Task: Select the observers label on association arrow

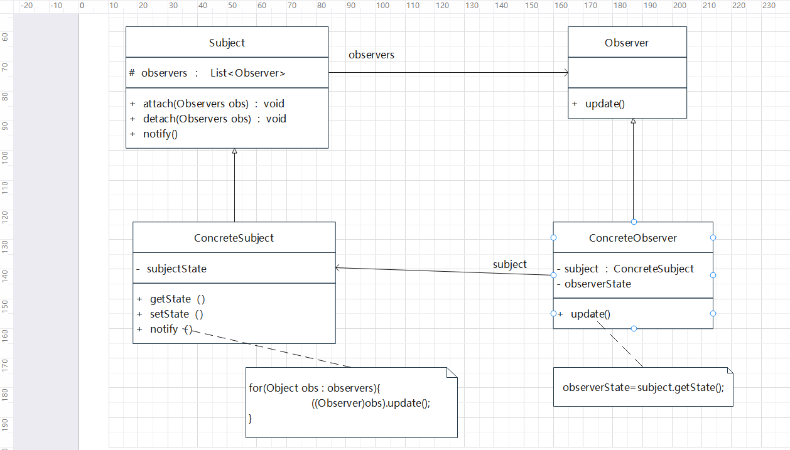Action: [371, 55]
